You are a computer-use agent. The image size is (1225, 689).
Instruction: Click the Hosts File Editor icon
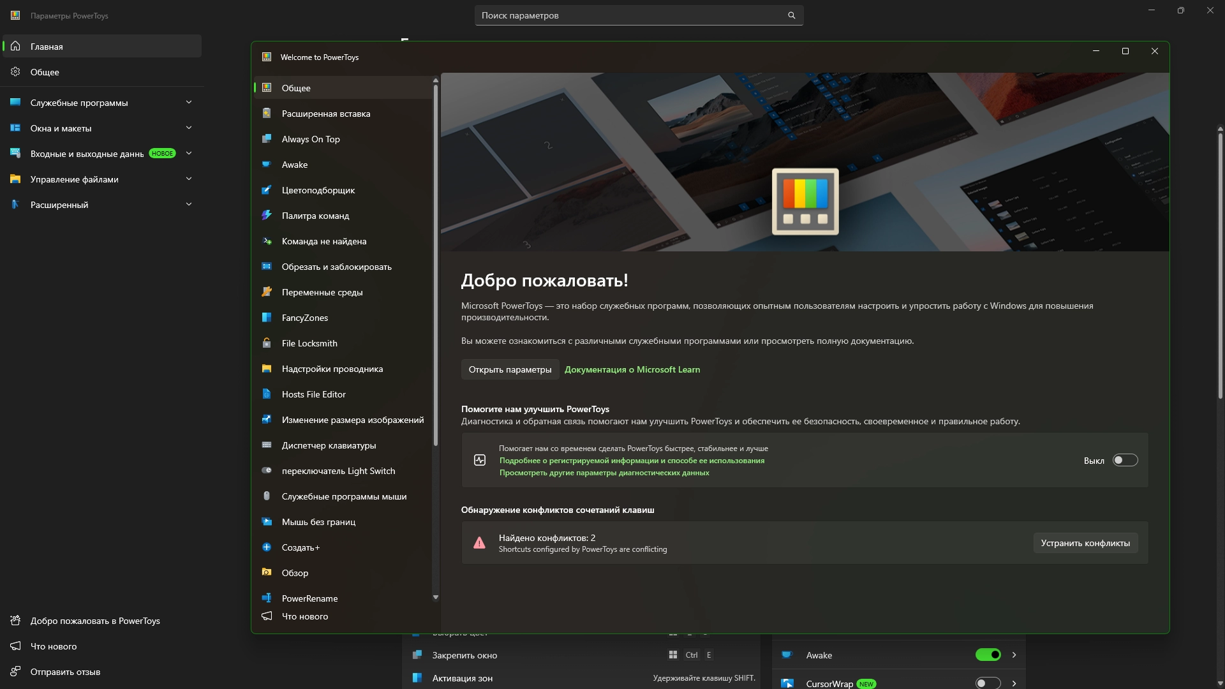point(267,394)
